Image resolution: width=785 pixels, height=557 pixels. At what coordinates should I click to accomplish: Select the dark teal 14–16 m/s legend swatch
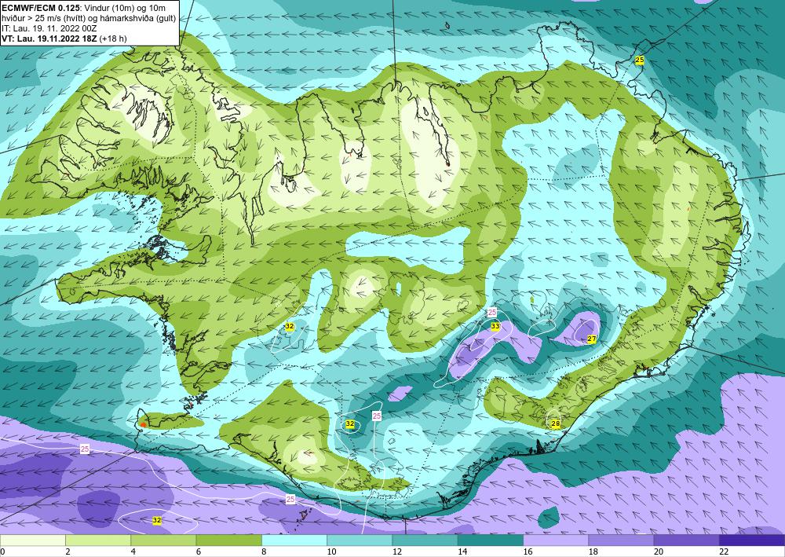(x=491, y=540)
